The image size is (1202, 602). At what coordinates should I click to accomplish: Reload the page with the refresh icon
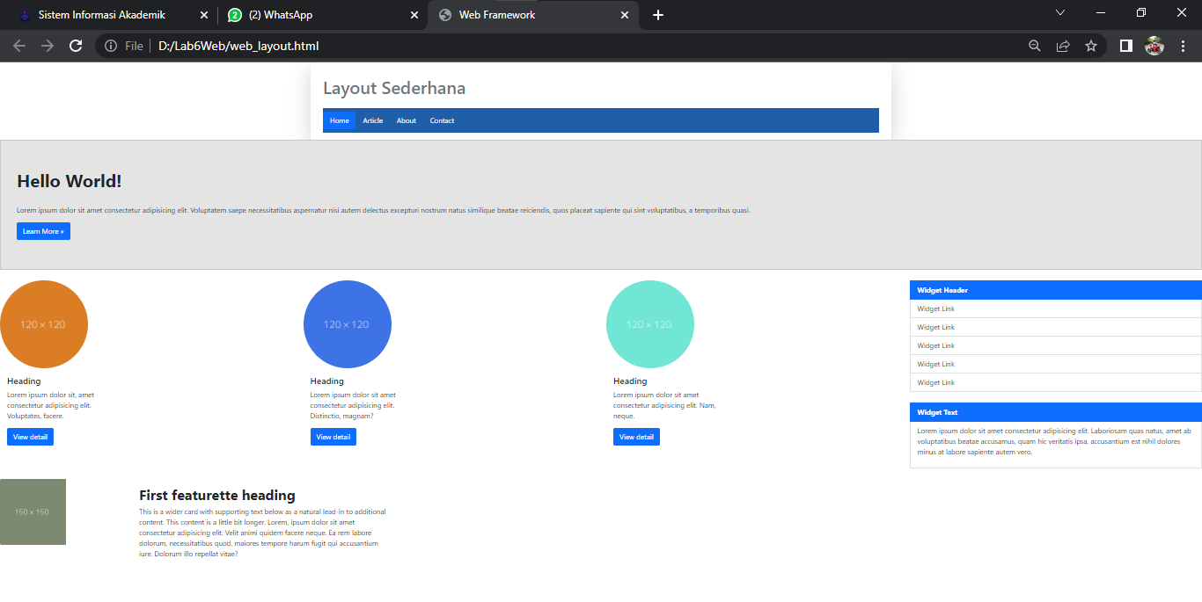tap(76, 45)
